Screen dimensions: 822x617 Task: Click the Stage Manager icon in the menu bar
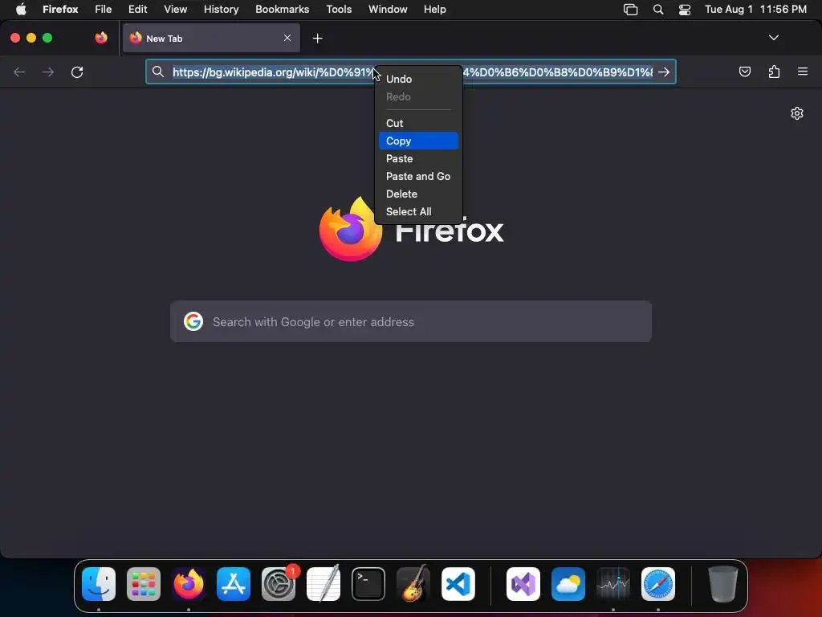(x=631, y=10)
